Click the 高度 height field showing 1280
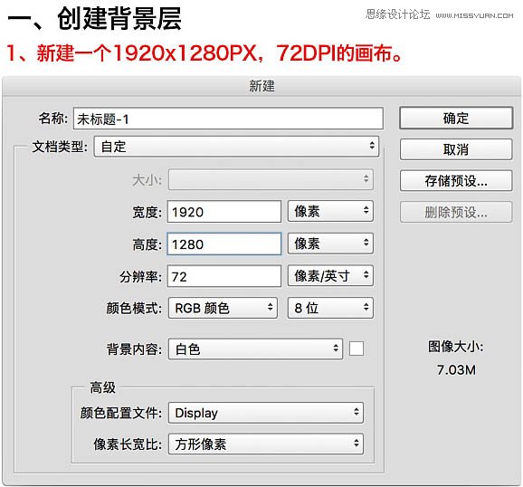The width and height of the screenshot is (523, 487). coord(224,243)
